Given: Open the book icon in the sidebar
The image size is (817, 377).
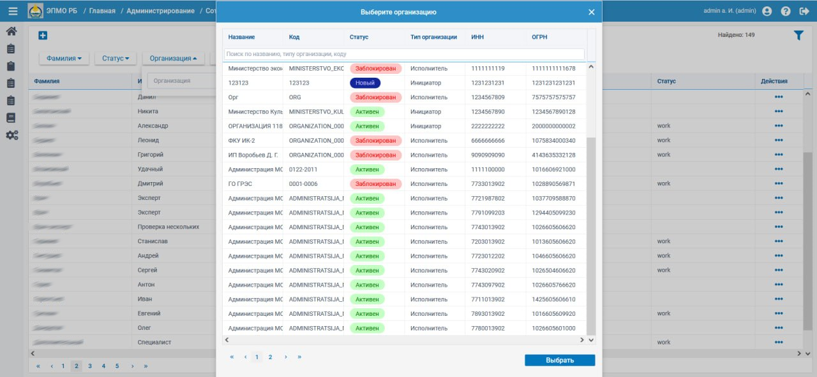Looking at the screenshot, I should (x=11, y=118).
